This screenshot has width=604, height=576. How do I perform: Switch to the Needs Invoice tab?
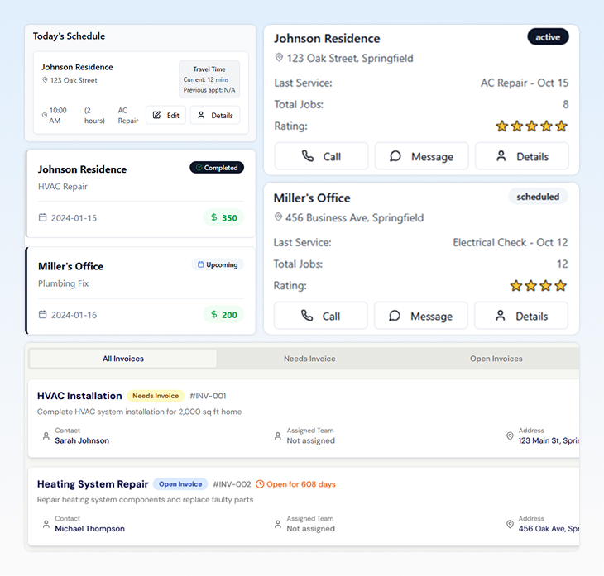(309, 359)
